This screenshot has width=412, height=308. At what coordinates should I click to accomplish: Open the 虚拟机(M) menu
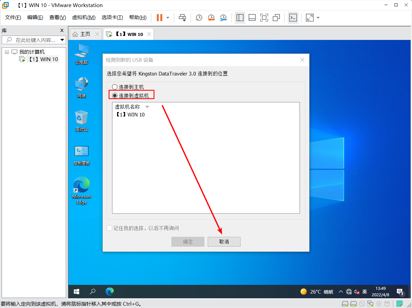pyautogui.click(x=84, y=17)
